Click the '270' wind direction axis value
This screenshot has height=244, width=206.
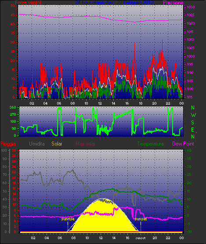point(13,115)
